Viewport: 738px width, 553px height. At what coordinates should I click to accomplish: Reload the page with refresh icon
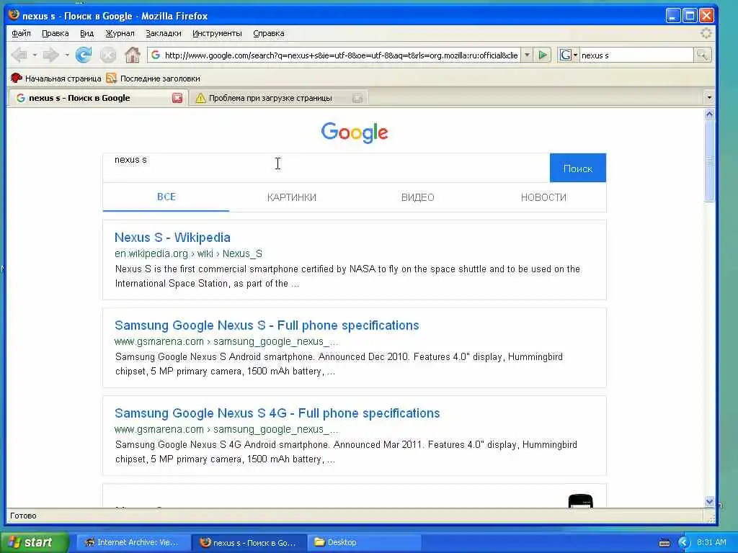[84, 55]
